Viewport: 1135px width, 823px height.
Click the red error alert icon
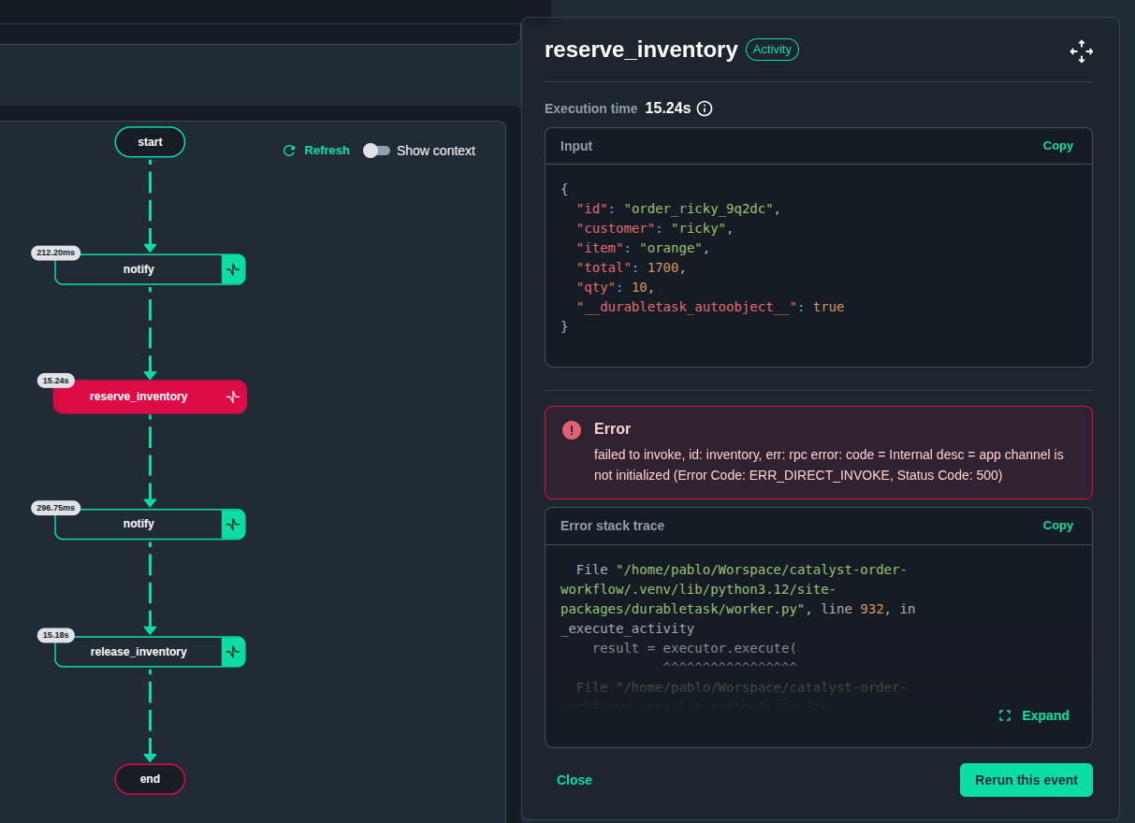pyautogui.click(x=572, y=430)
